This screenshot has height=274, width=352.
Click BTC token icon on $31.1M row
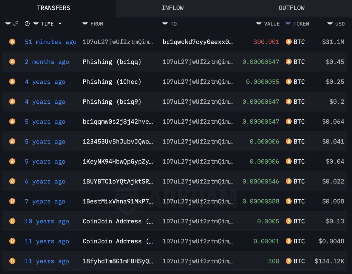(289, 42)
